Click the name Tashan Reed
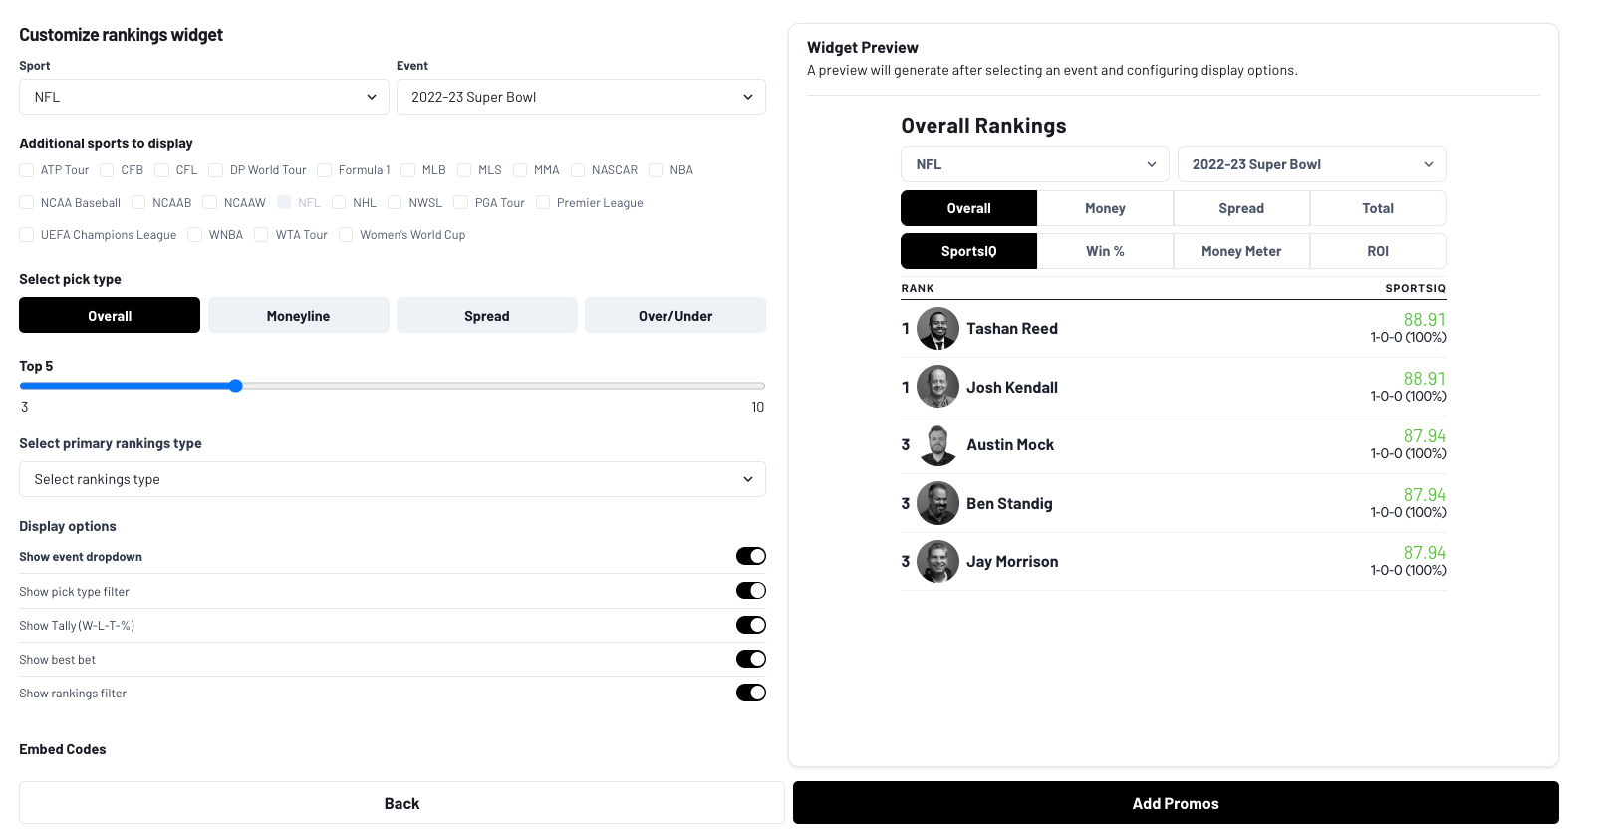The image size is (1599, 833). pos(1012,329)
